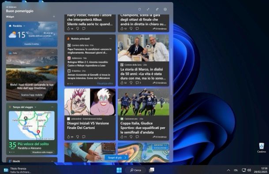Click Guarda il meteo button

click(32, 44)
